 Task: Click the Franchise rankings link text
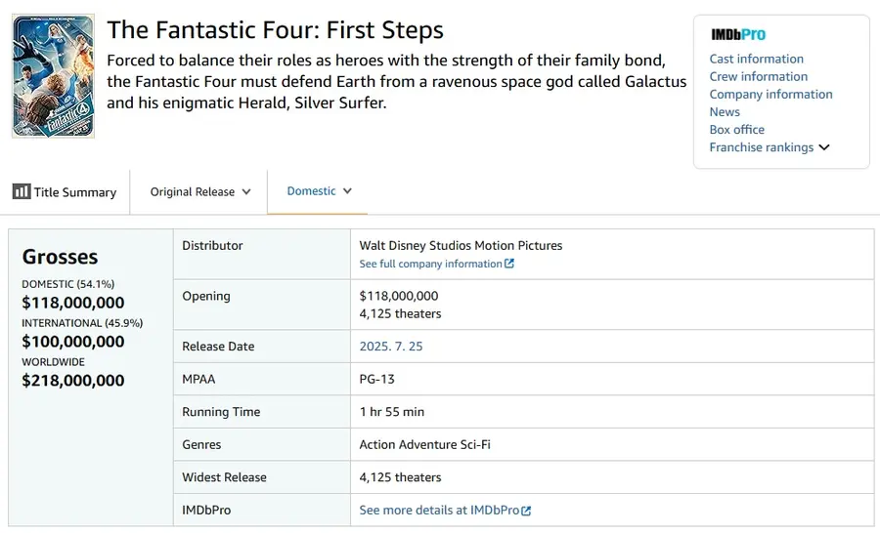(x=761, y=147)
